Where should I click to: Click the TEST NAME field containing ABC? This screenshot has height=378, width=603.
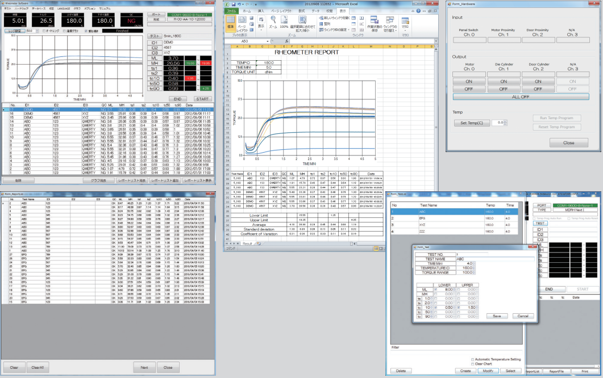pos(496,259)
